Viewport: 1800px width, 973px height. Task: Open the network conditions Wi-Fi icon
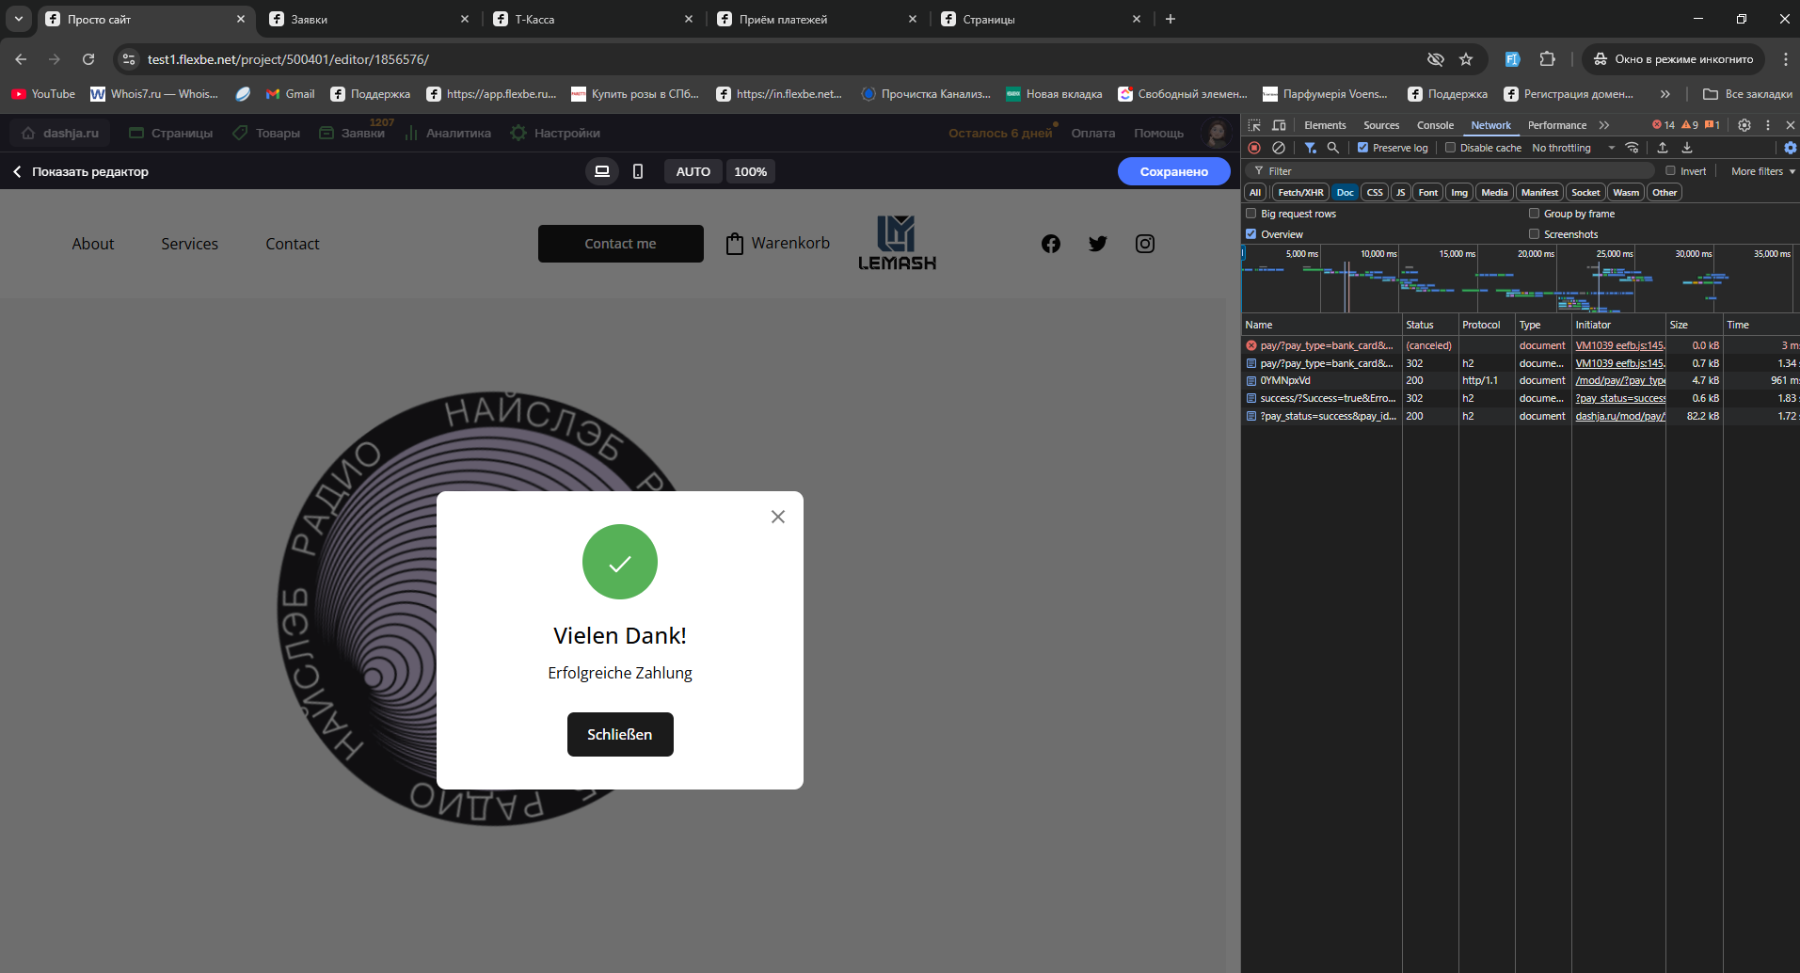pos(1633,148)
